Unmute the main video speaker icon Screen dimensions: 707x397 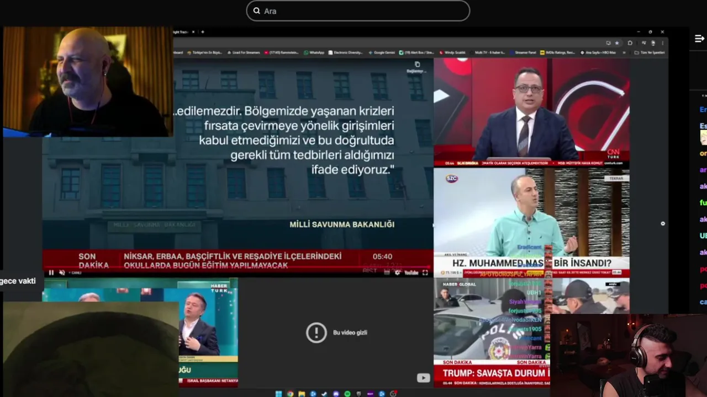coord(62,272)
